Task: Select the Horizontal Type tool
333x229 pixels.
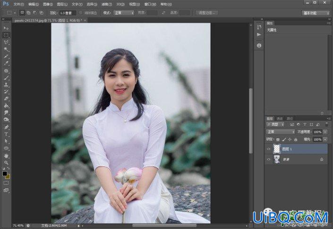Action: (6, 134)
